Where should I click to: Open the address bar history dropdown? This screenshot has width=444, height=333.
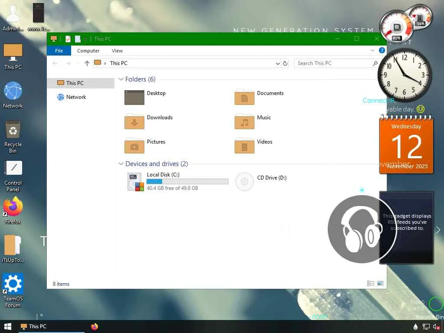pos(278,63)
